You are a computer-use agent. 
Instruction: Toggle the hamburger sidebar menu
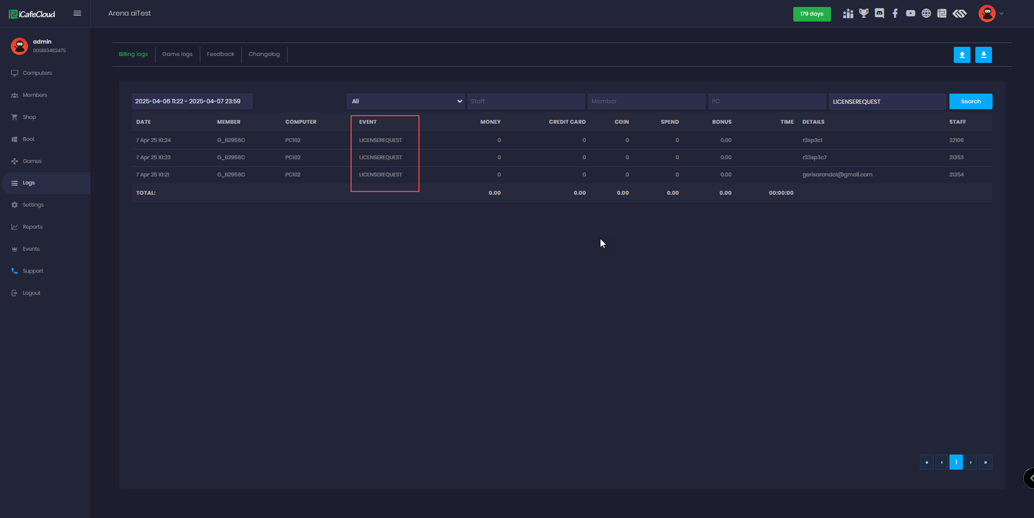point(78,13)
